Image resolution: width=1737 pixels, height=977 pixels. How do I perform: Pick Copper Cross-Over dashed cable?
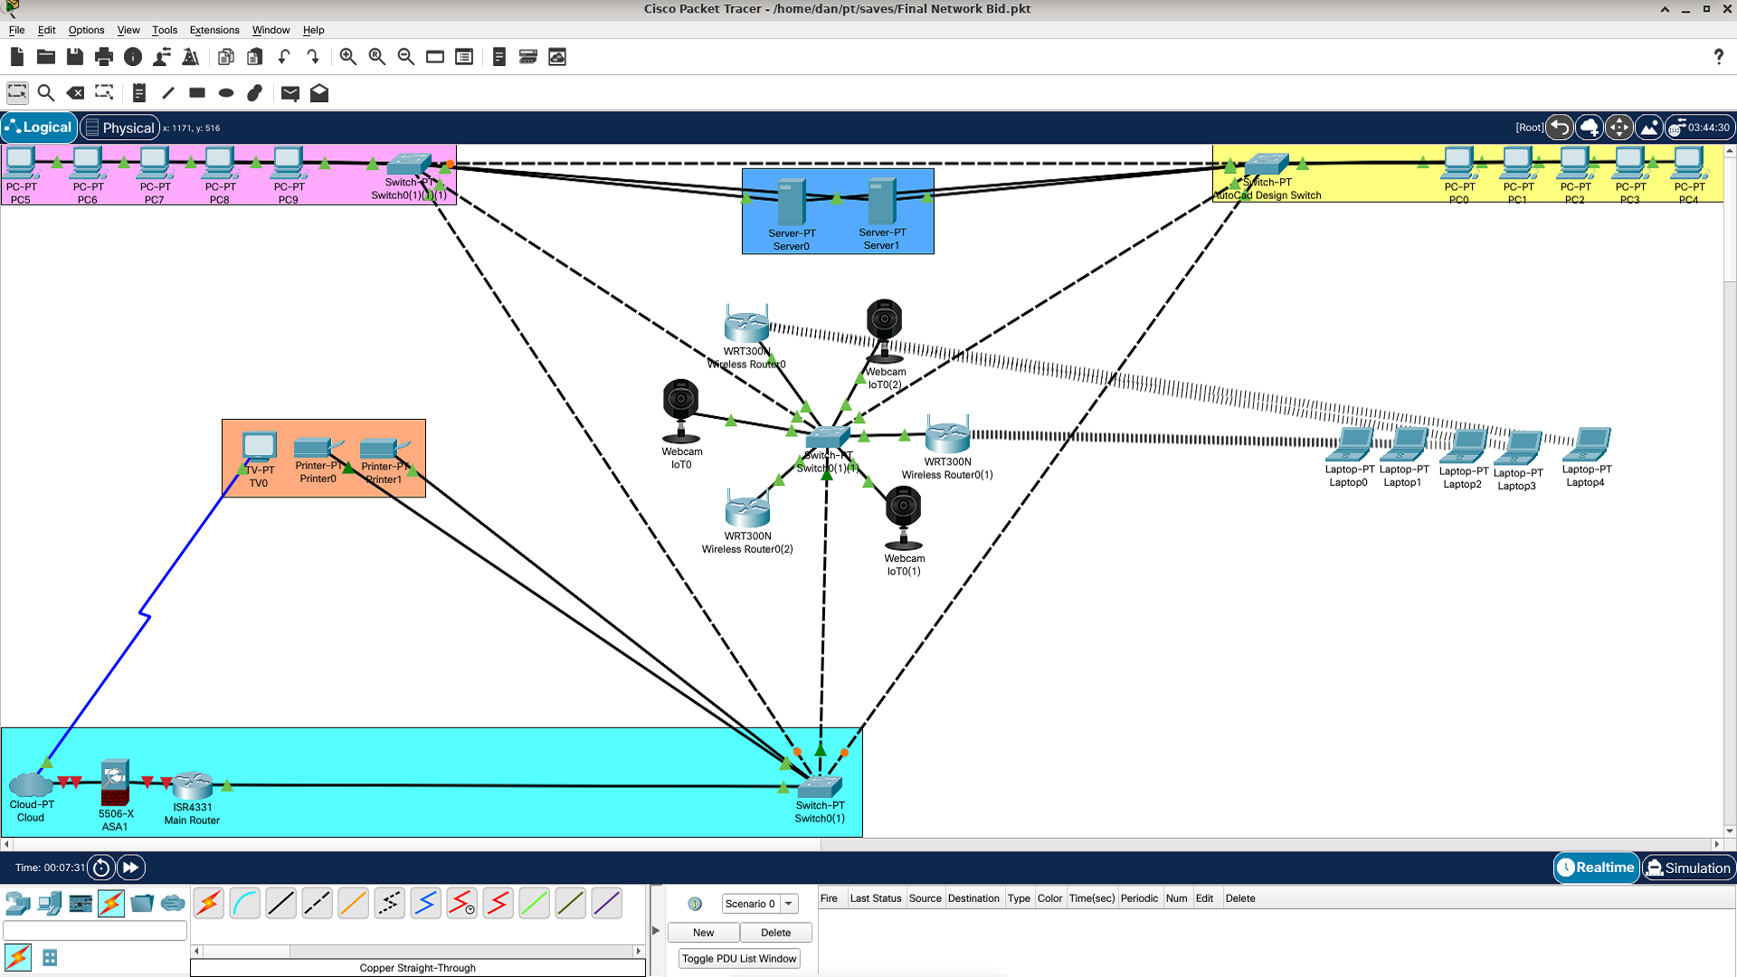318,903
